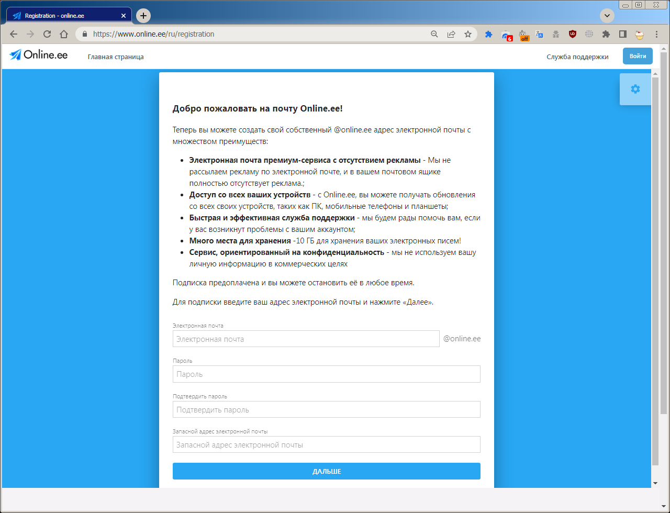Click the heading Добро пожаловать на почту Online.ee!

[x=258, y=109]
